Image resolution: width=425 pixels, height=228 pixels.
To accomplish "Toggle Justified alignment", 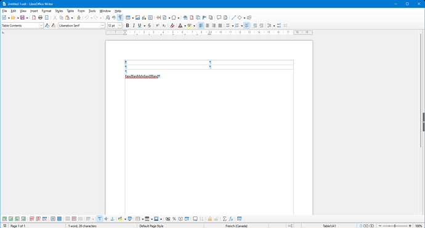I will coord(220,25).
